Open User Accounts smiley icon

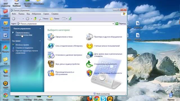(89, 46)
